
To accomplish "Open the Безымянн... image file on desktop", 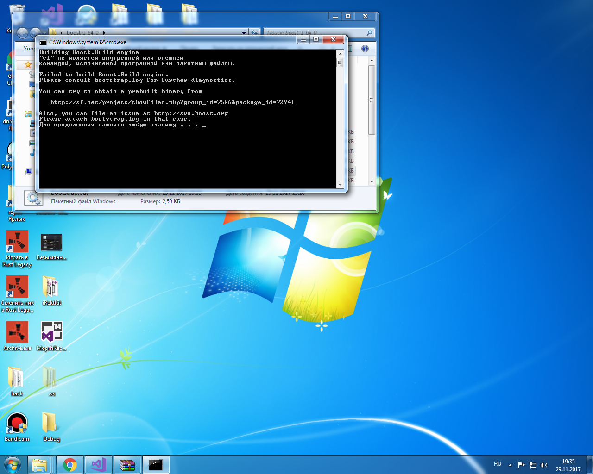I will click(51, 246).
